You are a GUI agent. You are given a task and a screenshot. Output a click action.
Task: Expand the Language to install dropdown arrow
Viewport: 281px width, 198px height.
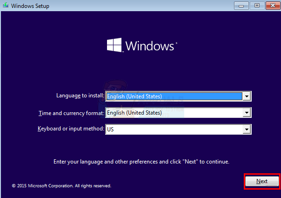pyautogui.click(x=247, y=96)
